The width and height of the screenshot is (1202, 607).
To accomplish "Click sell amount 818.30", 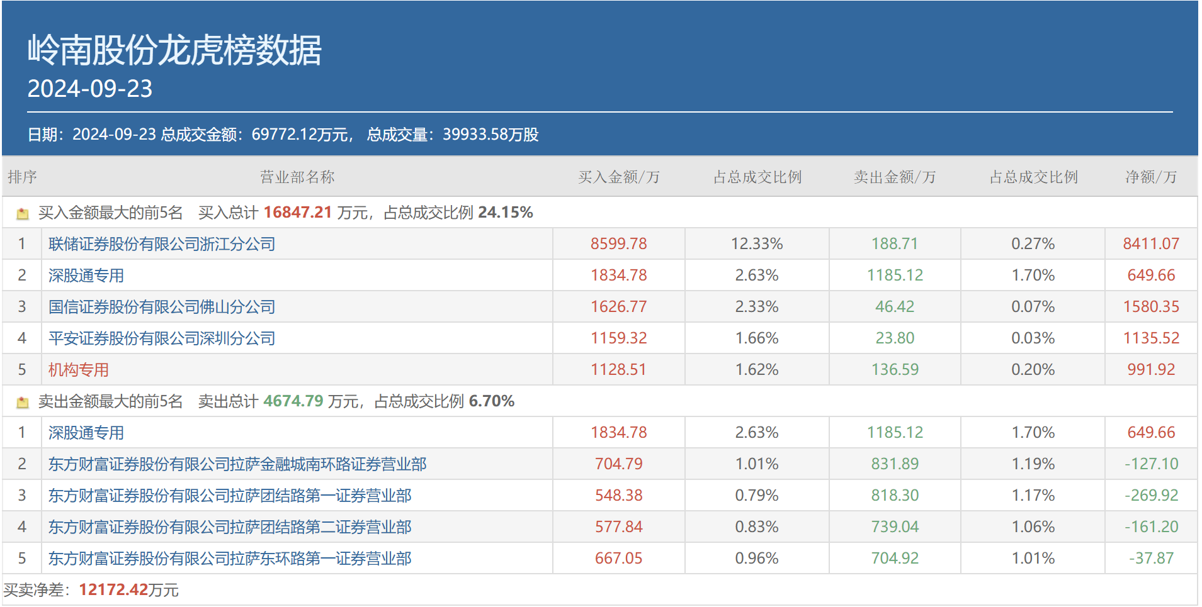I will [x=895, y=496].
